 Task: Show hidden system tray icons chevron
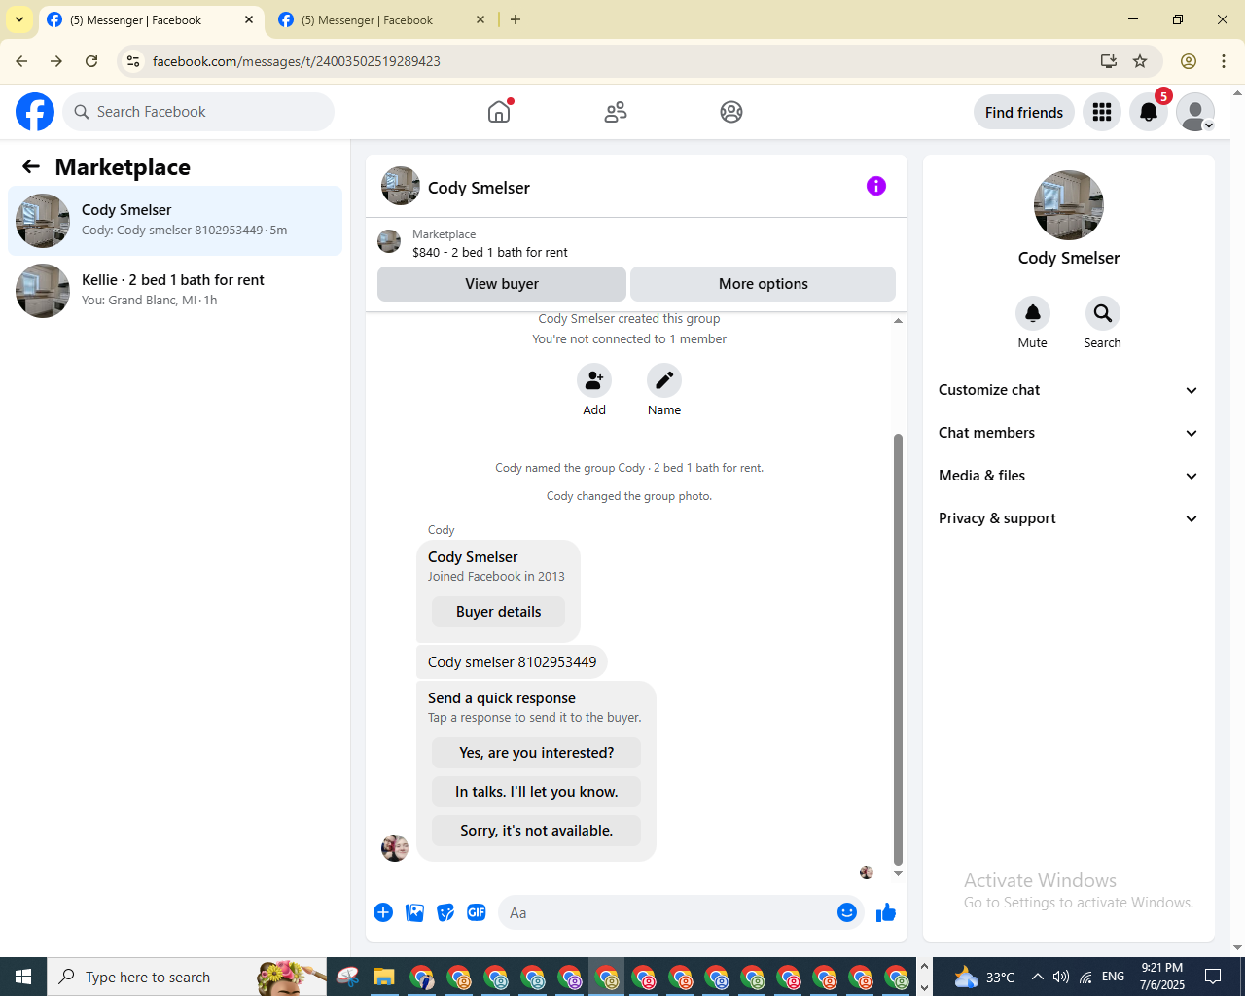[x=1037, y=977]
